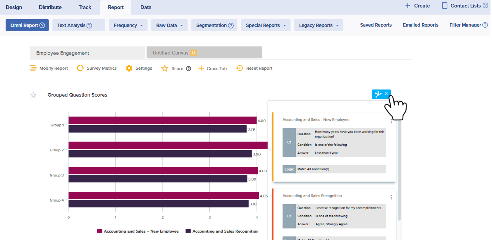
Task: Open options menu for New Employee segment
Action: [x=391, y=121]
